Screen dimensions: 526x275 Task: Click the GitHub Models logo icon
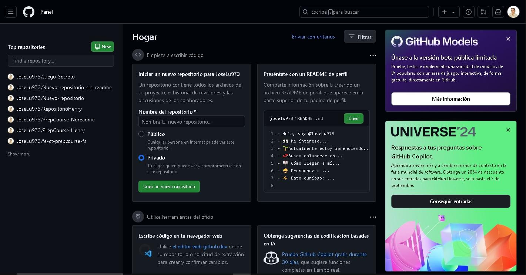(x=397, y=41)
